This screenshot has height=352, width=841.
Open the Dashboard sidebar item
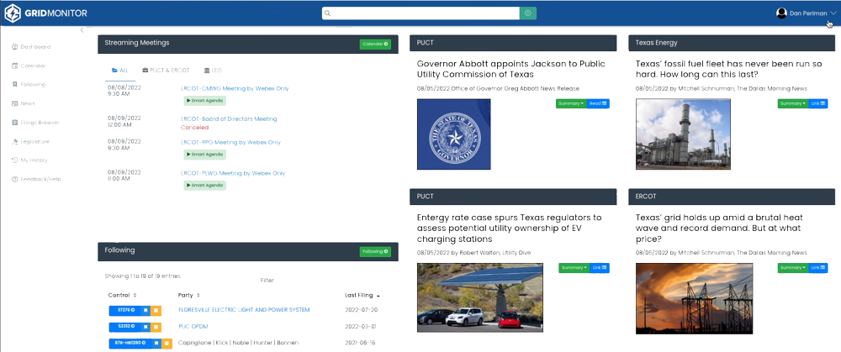pyautogui.click(x=32, y=46)
